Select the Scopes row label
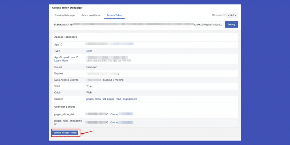The height and width of the screenshot is (145, 290). [x=59, y=99]
